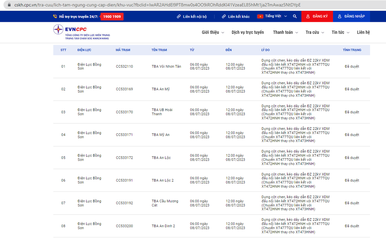Open the Liên kết khác link
The height and width of the screenshot is (239, 386).
click(x=236, y=17)
